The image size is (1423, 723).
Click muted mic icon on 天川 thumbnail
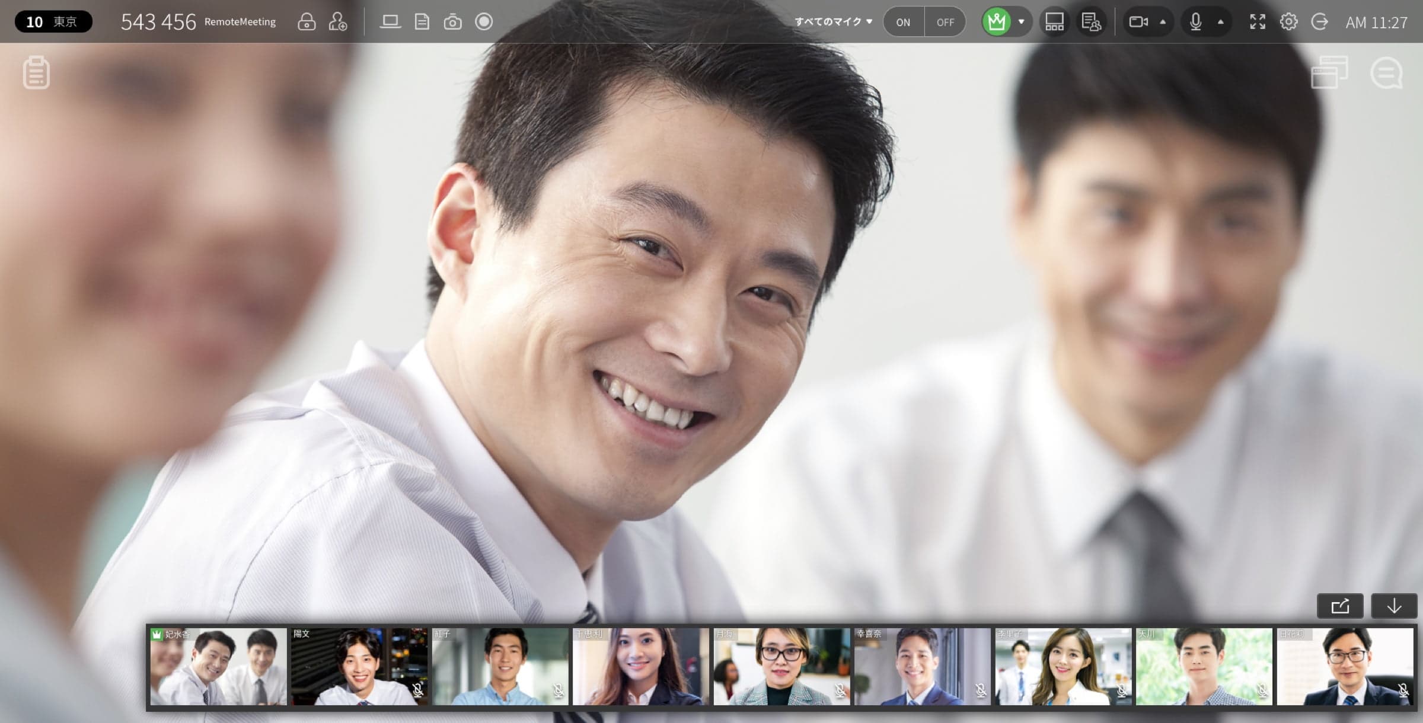pos(1262,690)
